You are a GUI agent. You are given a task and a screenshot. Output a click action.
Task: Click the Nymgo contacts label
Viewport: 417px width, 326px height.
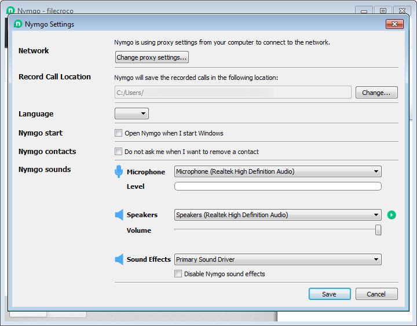click(47, 152)
